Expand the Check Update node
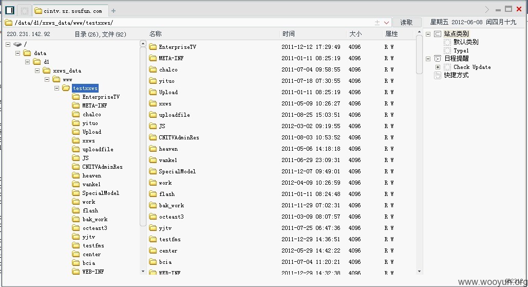 point(438,67)
